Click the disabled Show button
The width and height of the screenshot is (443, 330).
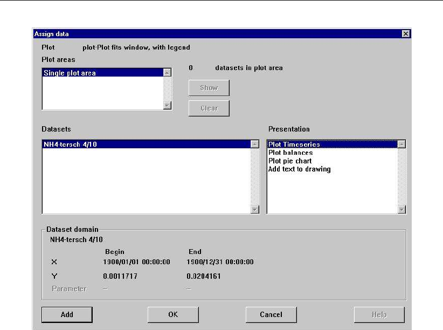(x=209, y=88)
